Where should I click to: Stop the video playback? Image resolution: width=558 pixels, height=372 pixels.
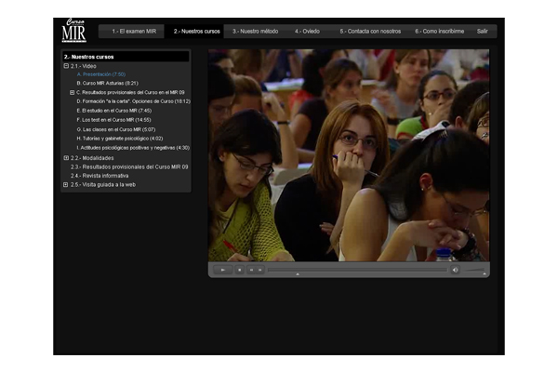pos(240,270)
